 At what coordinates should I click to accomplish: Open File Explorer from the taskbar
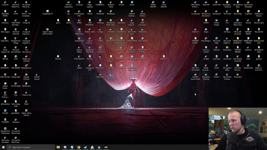58,147
